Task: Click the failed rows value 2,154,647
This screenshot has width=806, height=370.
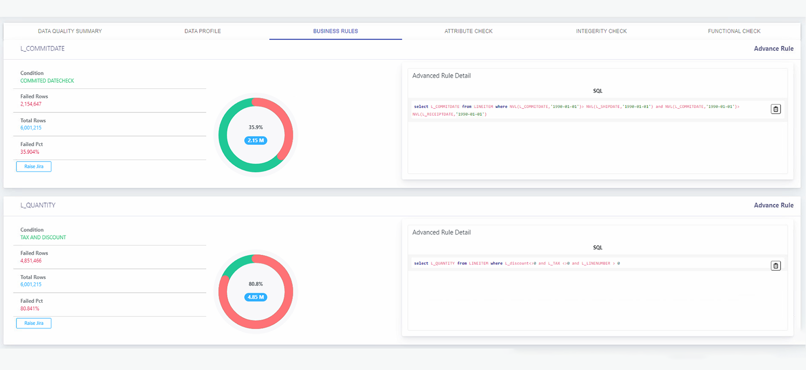Action: (31, 104)
